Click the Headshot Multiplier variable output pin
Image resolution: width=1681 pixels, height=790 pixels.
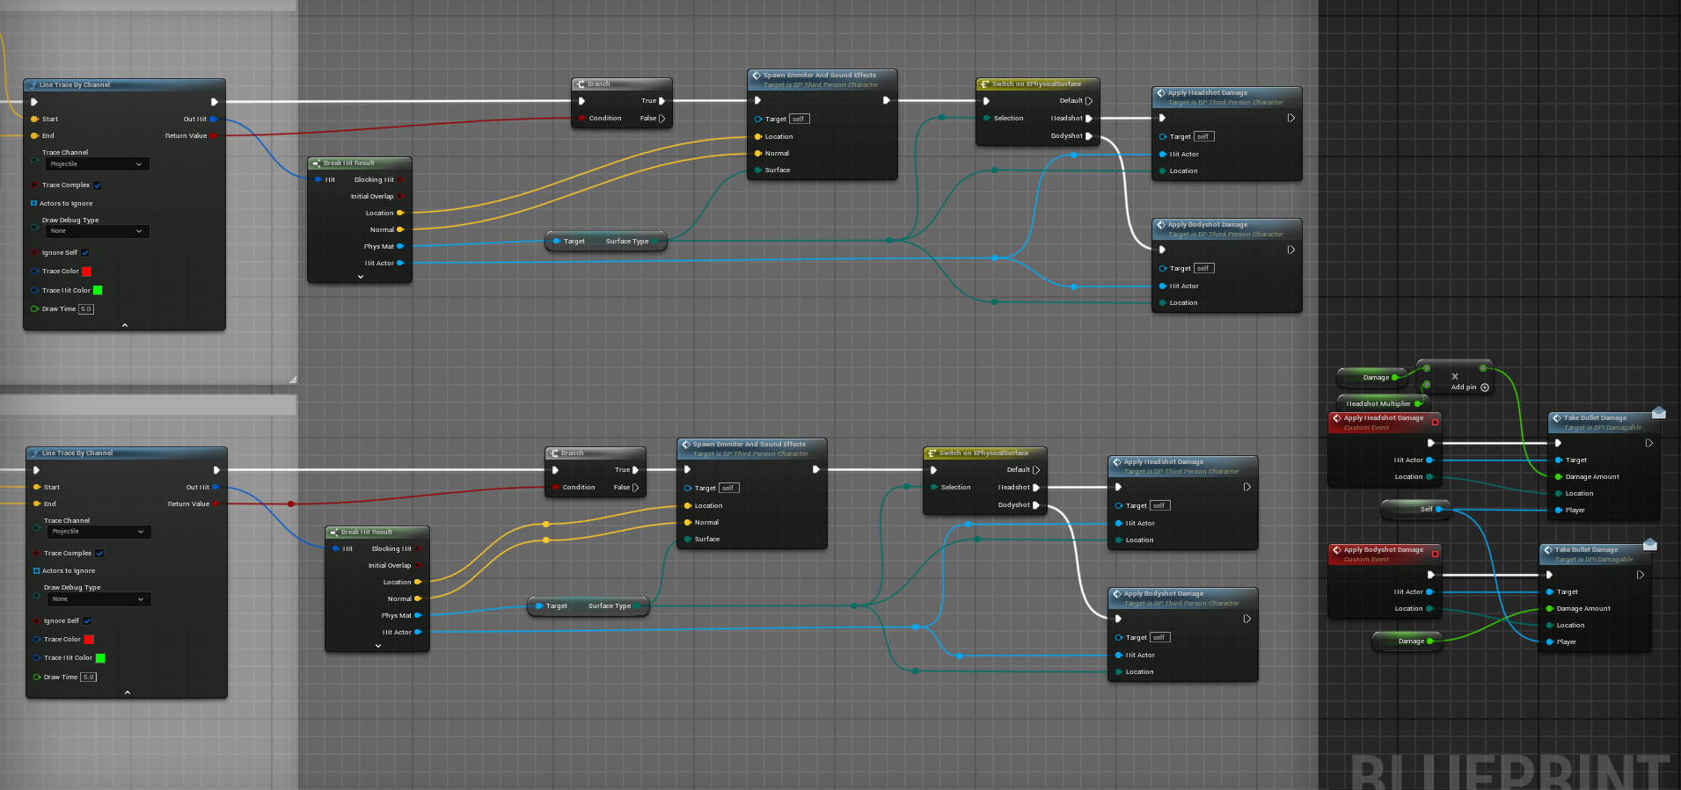[1418, 403]
